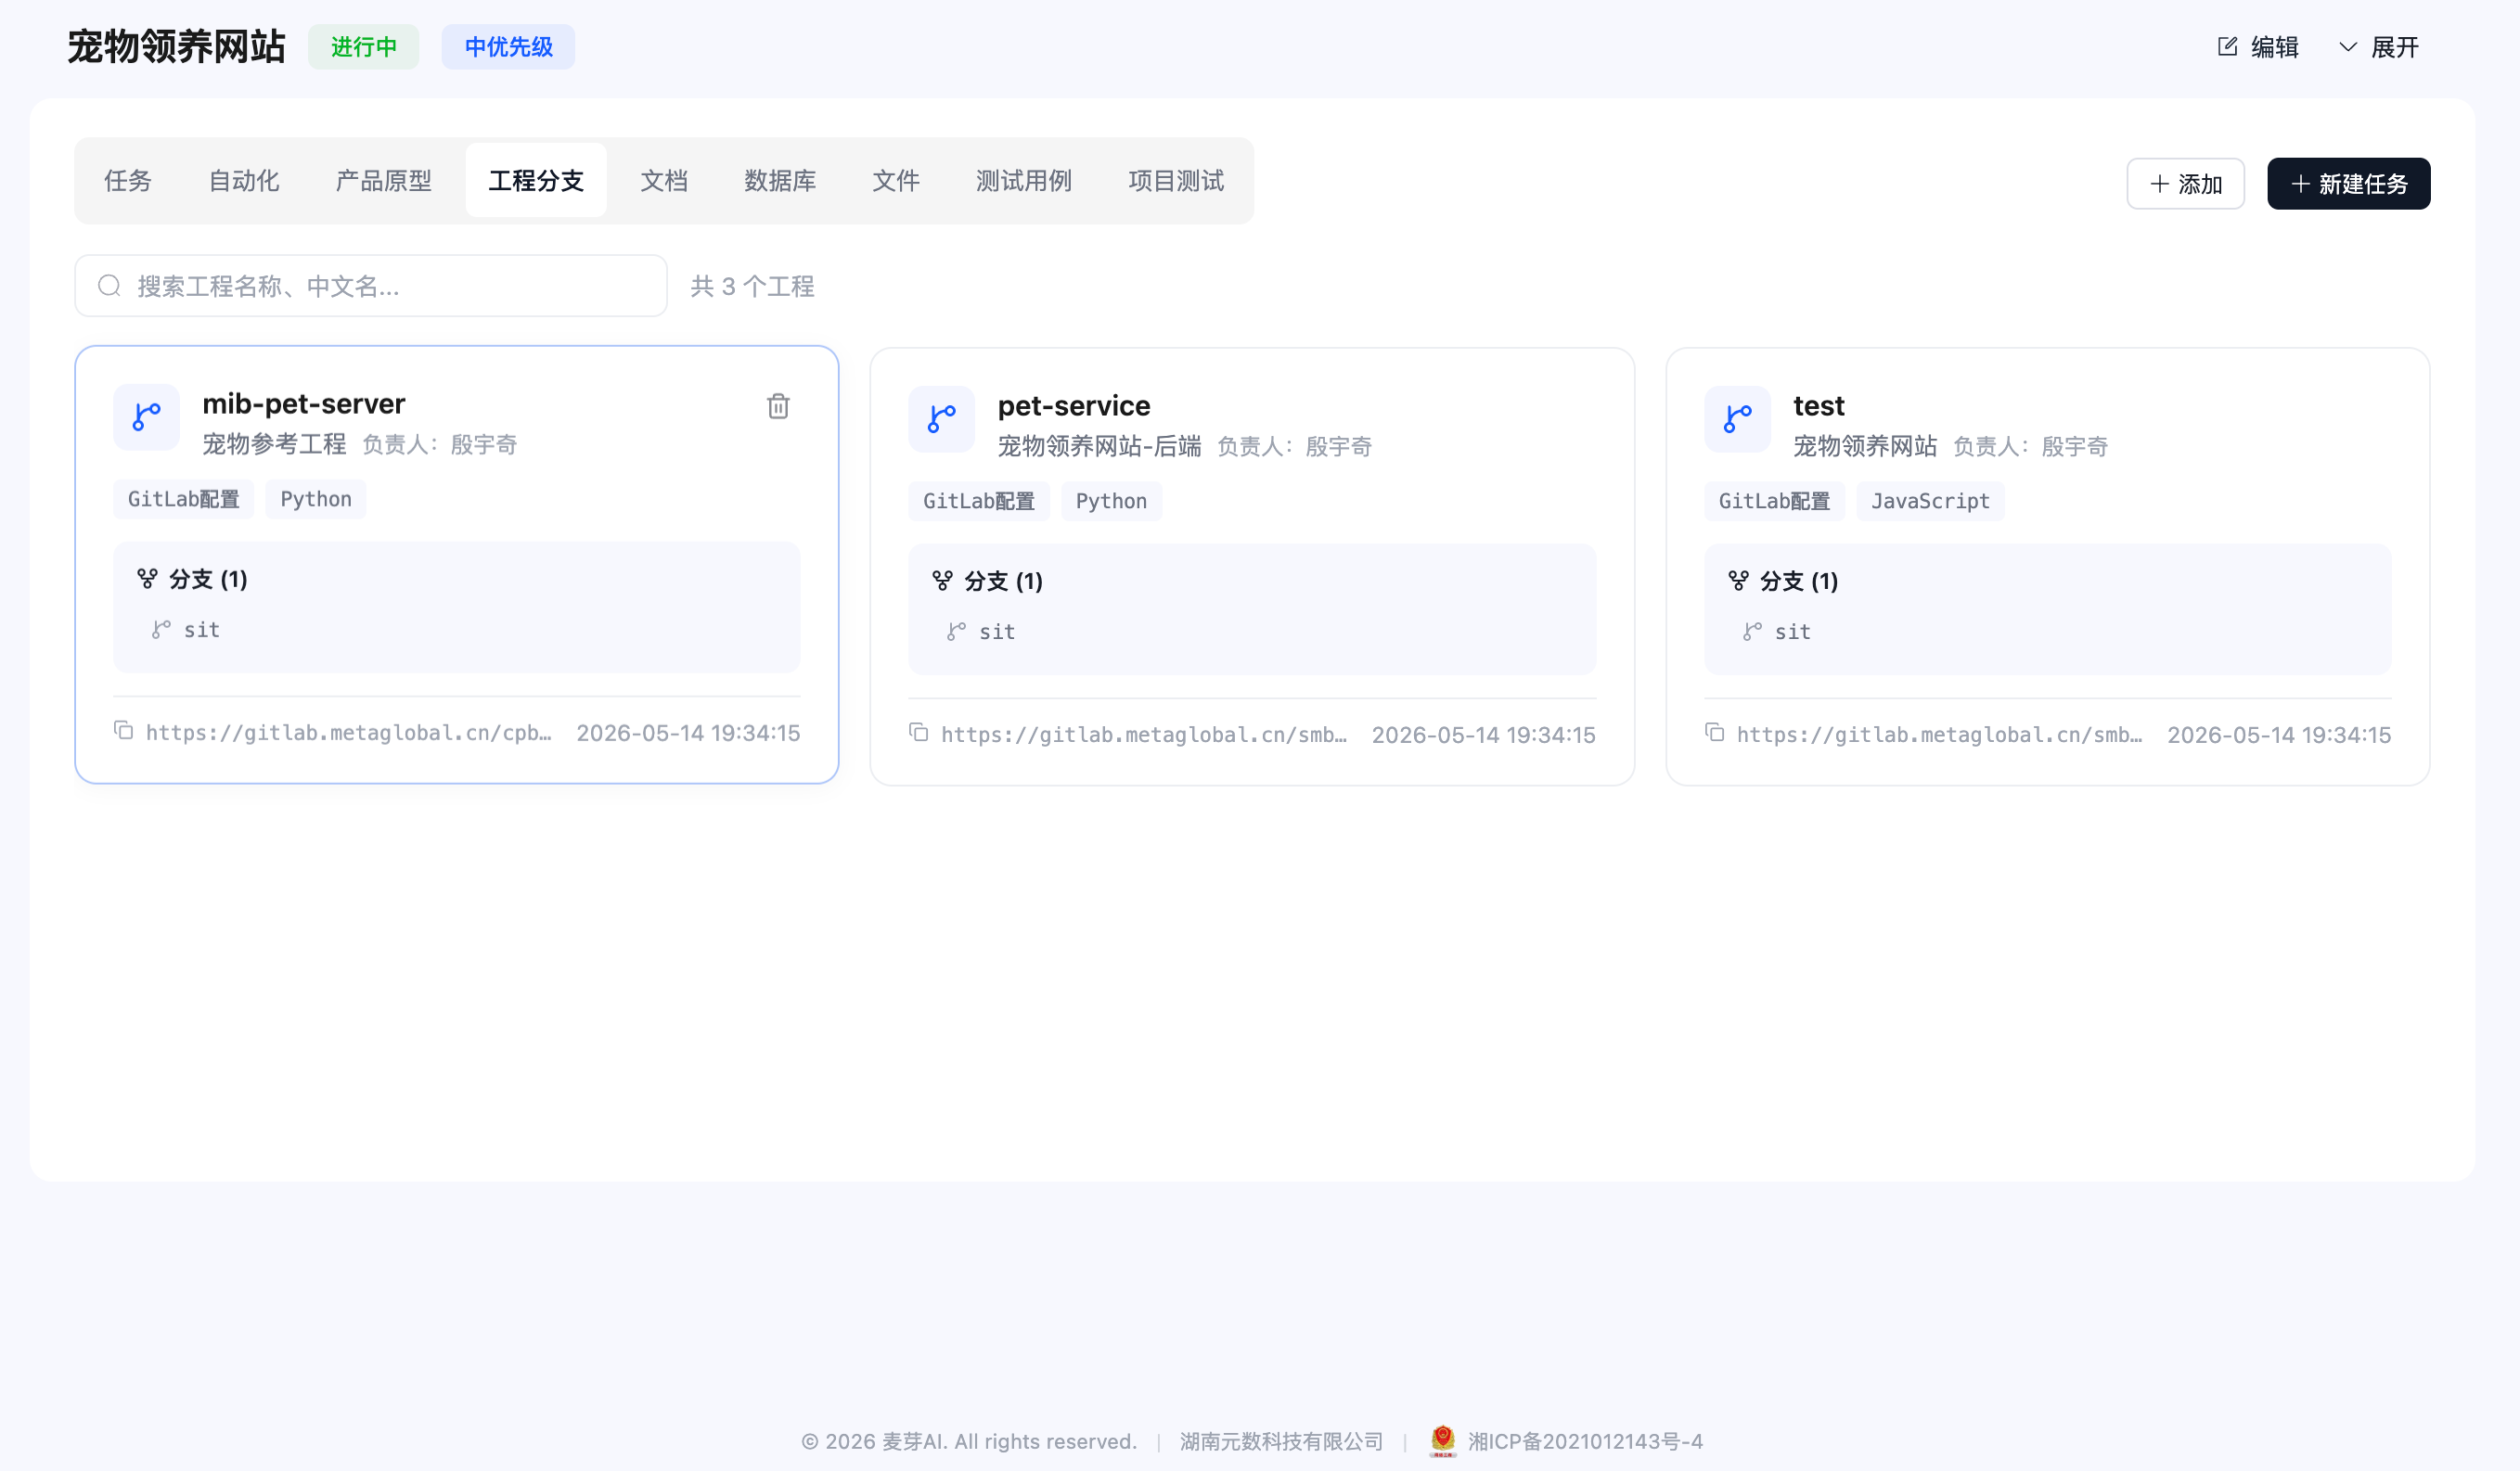Click 分支 (1) heading in test card
Screen dimensions: 2520x1471
click(1799, 581)
